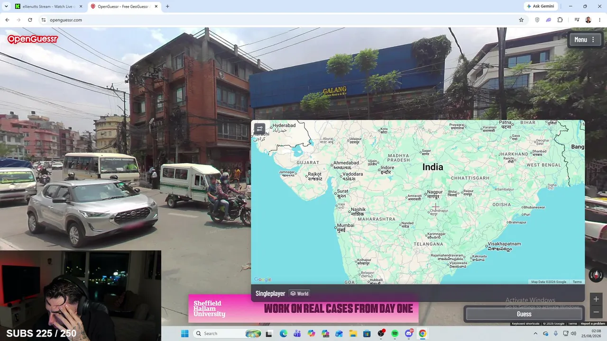
Task: Open the volume tray control
Action: click(x=573, y=333)
